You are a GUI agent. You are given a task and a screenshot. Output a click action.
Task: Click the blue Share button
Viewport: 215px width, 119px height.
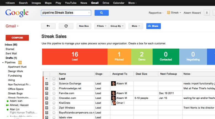point(153,26)
